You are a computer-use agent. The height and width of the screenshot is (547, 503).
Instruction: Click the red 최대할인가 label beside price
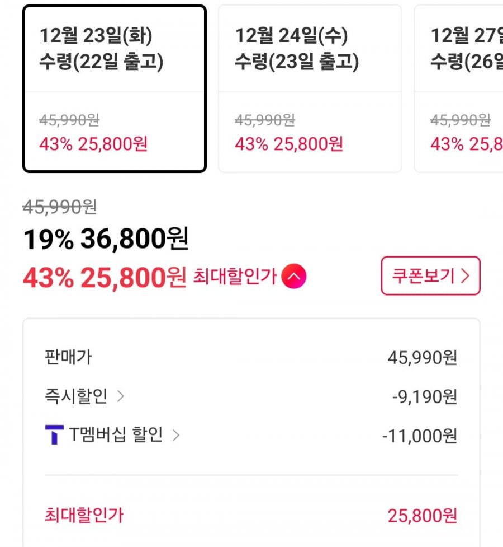pos(235,276)
